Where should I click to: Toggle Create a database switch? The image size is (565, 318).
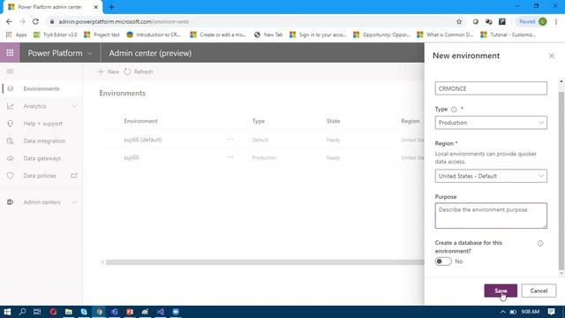point(443,261)
